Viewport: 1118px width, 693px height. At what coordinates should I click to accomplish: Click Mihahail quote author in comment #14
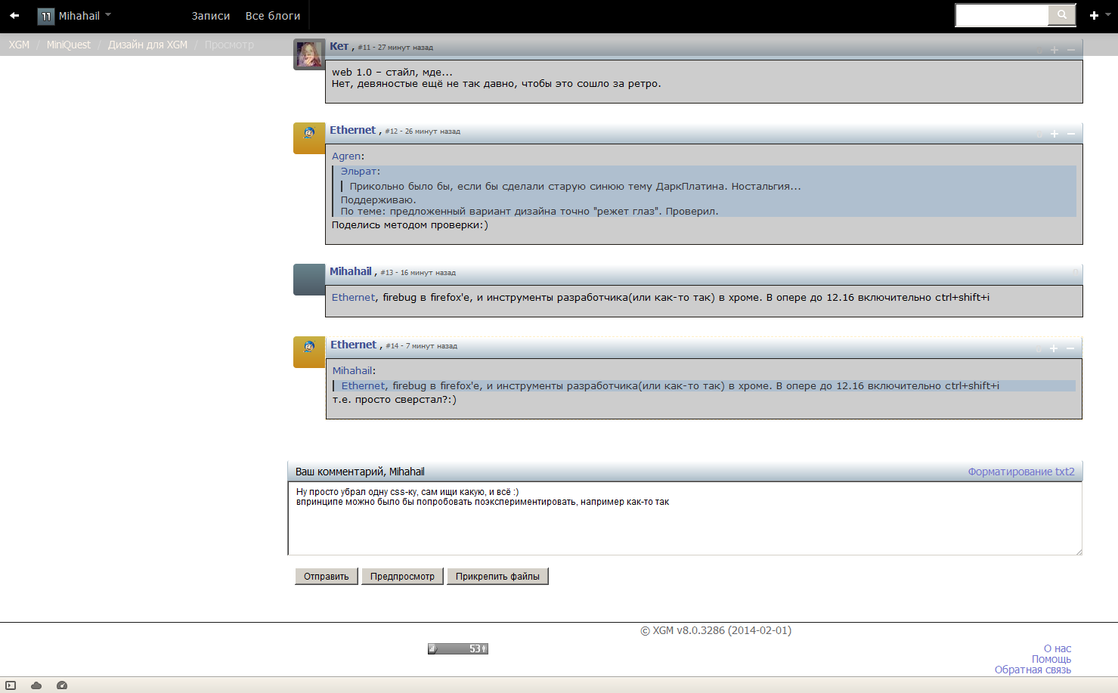pyautogui.click(x=352, y=371)
